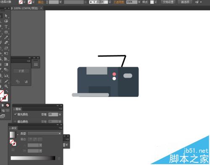Image resolution: width=210 pixels, height=165 pixels.
Task: Select the Zoom magnifier tool
Action: click(6, 86)
